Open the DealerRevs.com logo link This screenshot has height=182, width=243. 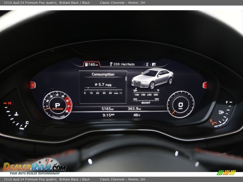[35, 167]
